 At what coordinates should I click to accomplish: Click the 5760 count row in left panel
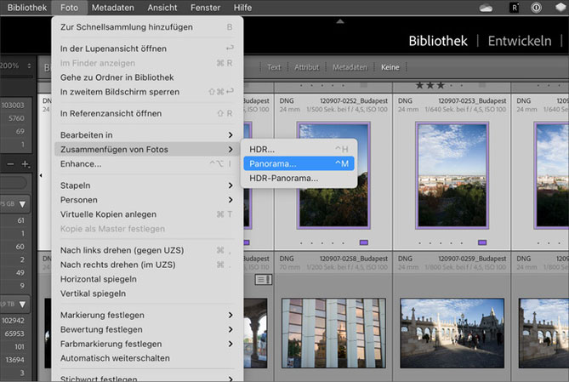point(16,118)
